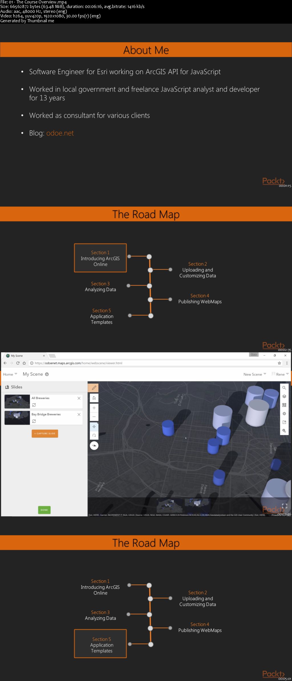The width and height of the screenshot is (292, 681).
Task: Open the Chrome three-dot menu
Action: (x=287, y=363)
